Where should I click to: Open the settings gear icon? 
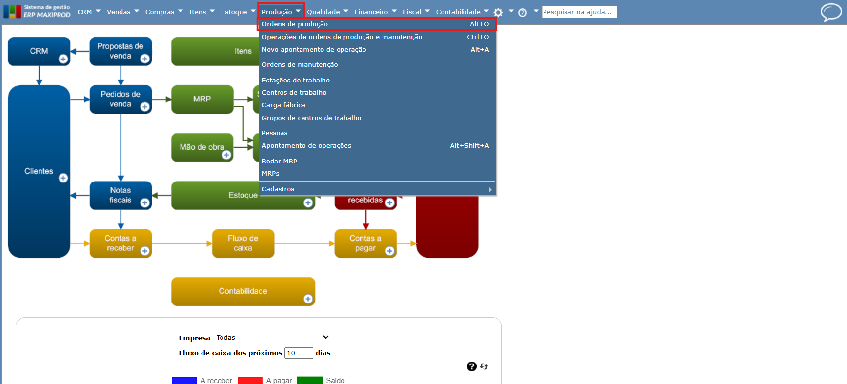click(x=498, y=13)
